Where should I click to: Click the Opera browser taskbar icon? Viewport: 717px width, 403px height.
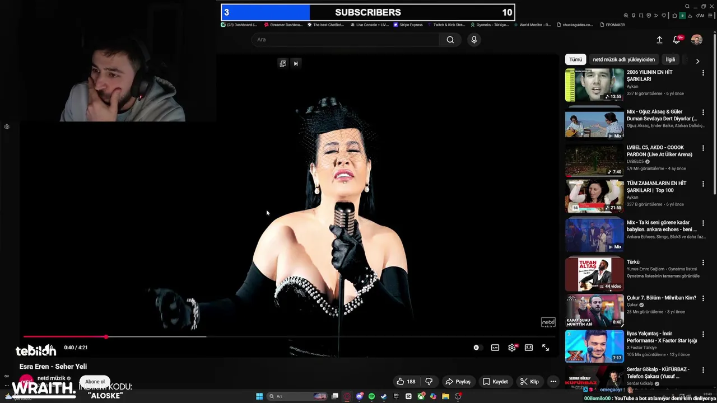tap(347, 396)
